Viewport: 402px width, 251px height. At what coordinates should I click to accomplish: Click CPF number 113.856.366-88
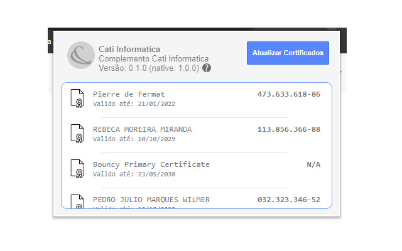289,129
